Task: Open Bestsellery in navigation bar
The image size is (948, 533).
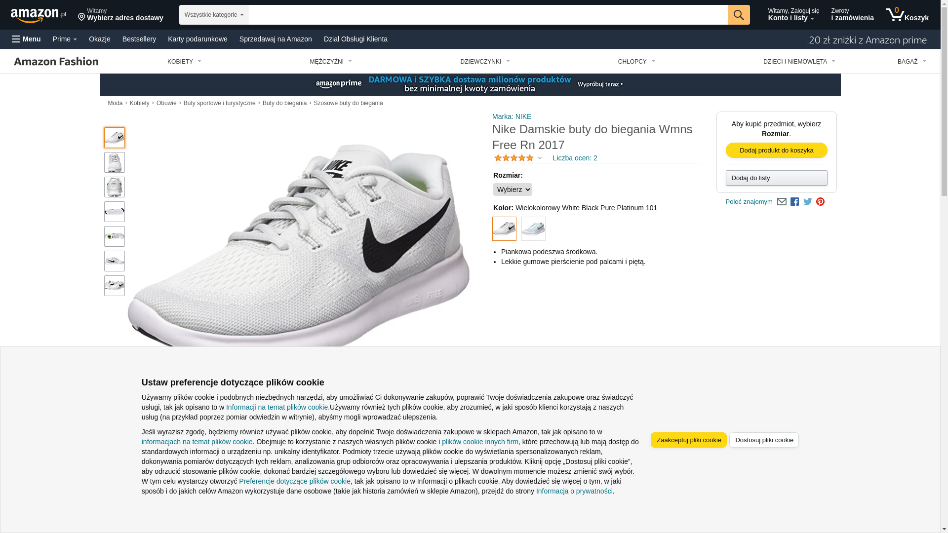Action: coord(139,39)
